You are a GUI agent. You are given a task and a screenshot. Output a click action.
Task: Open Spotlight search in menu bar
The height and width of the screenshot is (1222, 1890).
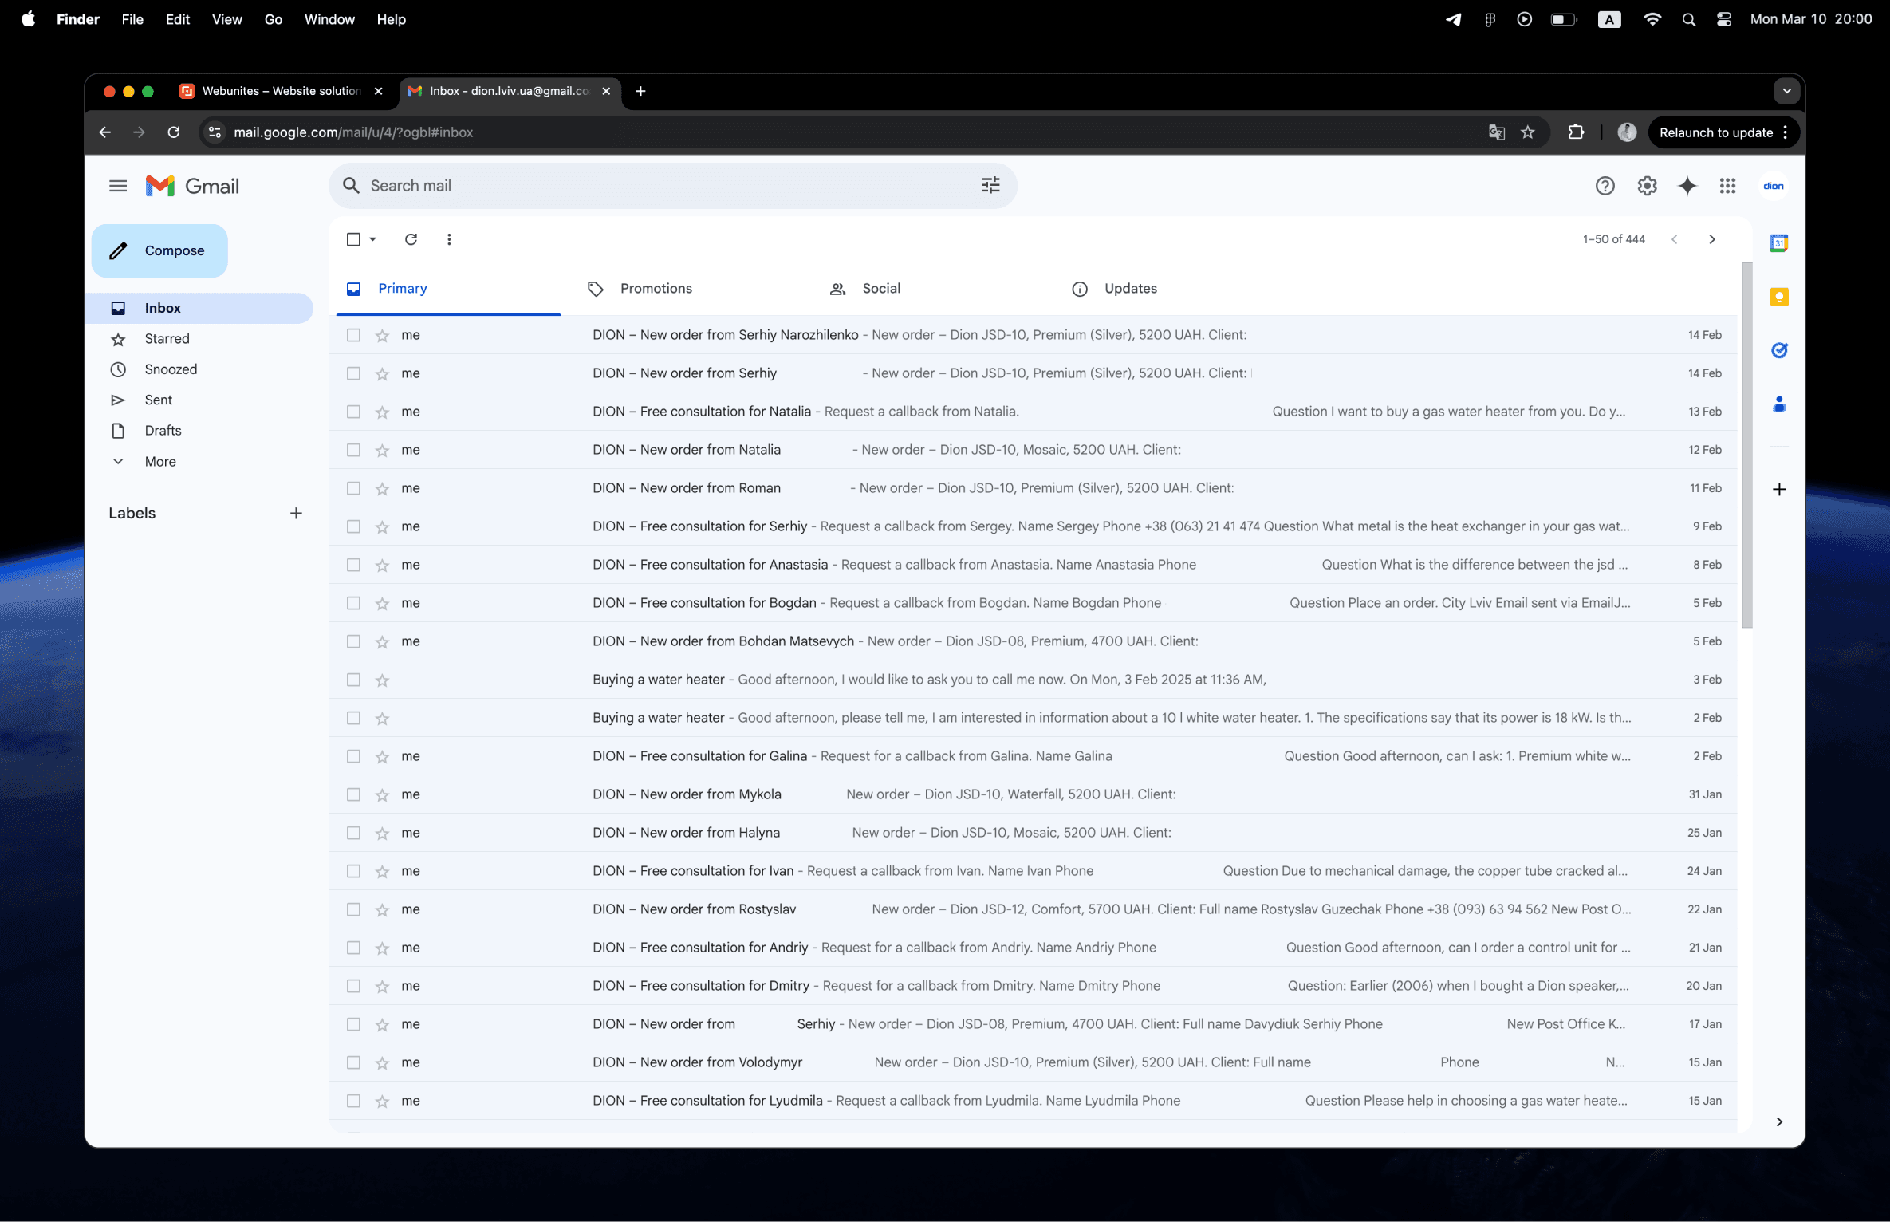coord(1688,19)
